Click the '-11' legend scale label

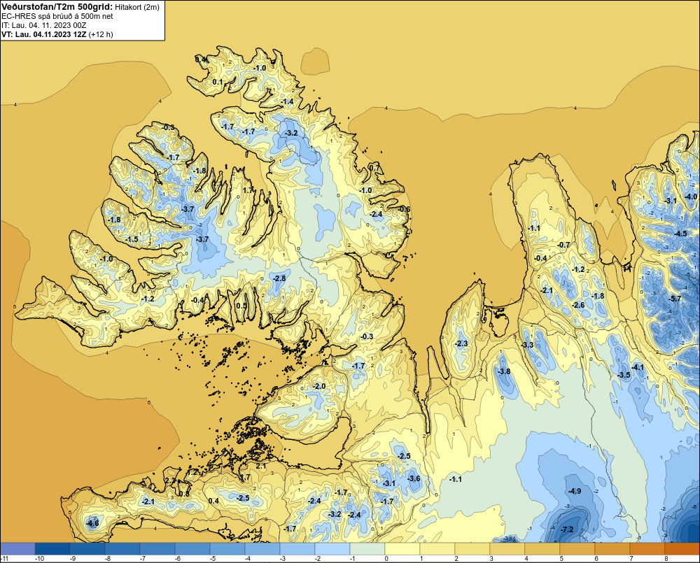click(4, 559)
